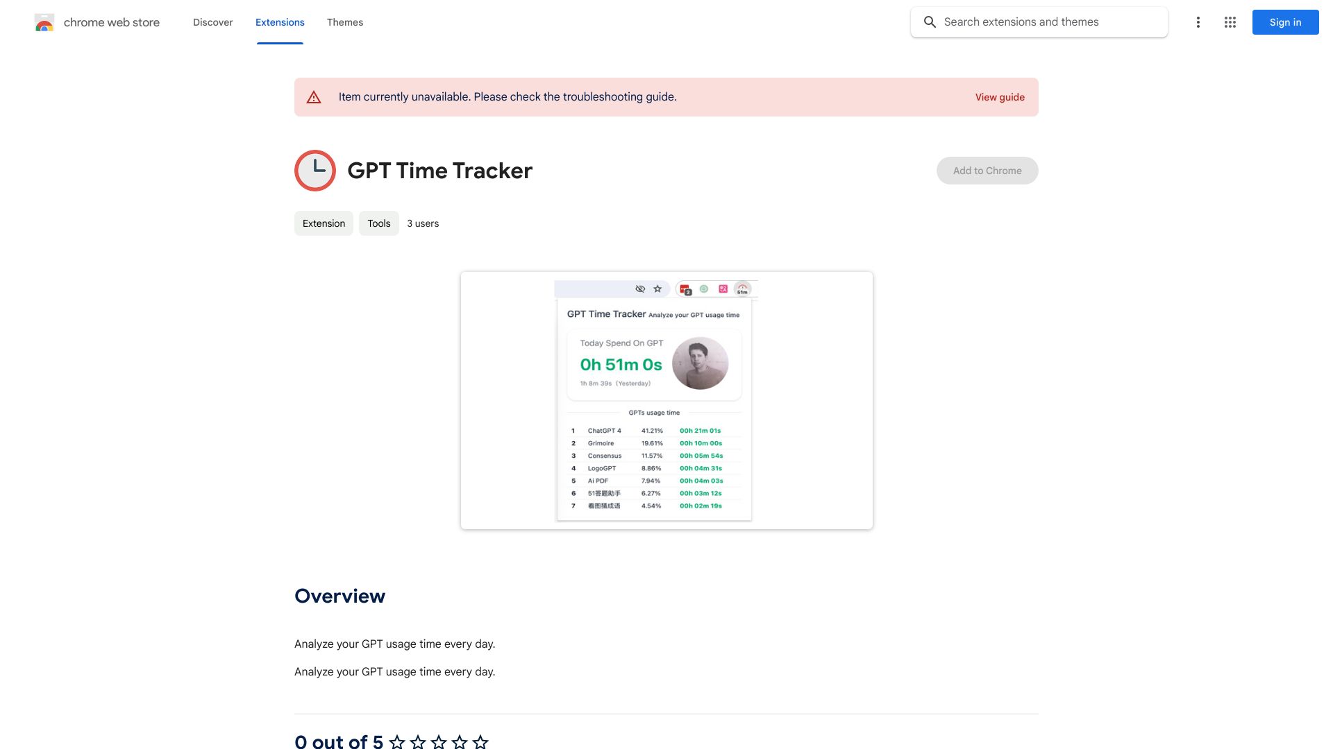
Task: Click the View guide link
Action: coord(1000,97)
